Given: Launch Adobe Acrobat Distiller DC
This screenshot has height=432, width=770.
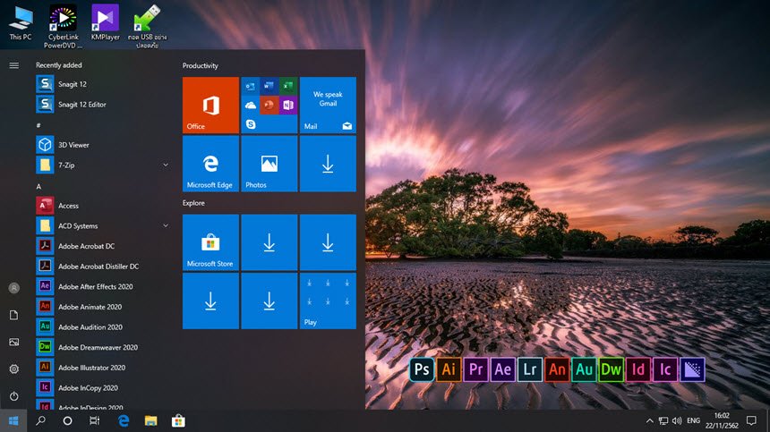Looking at the screenshot, I should click(102, 267).
